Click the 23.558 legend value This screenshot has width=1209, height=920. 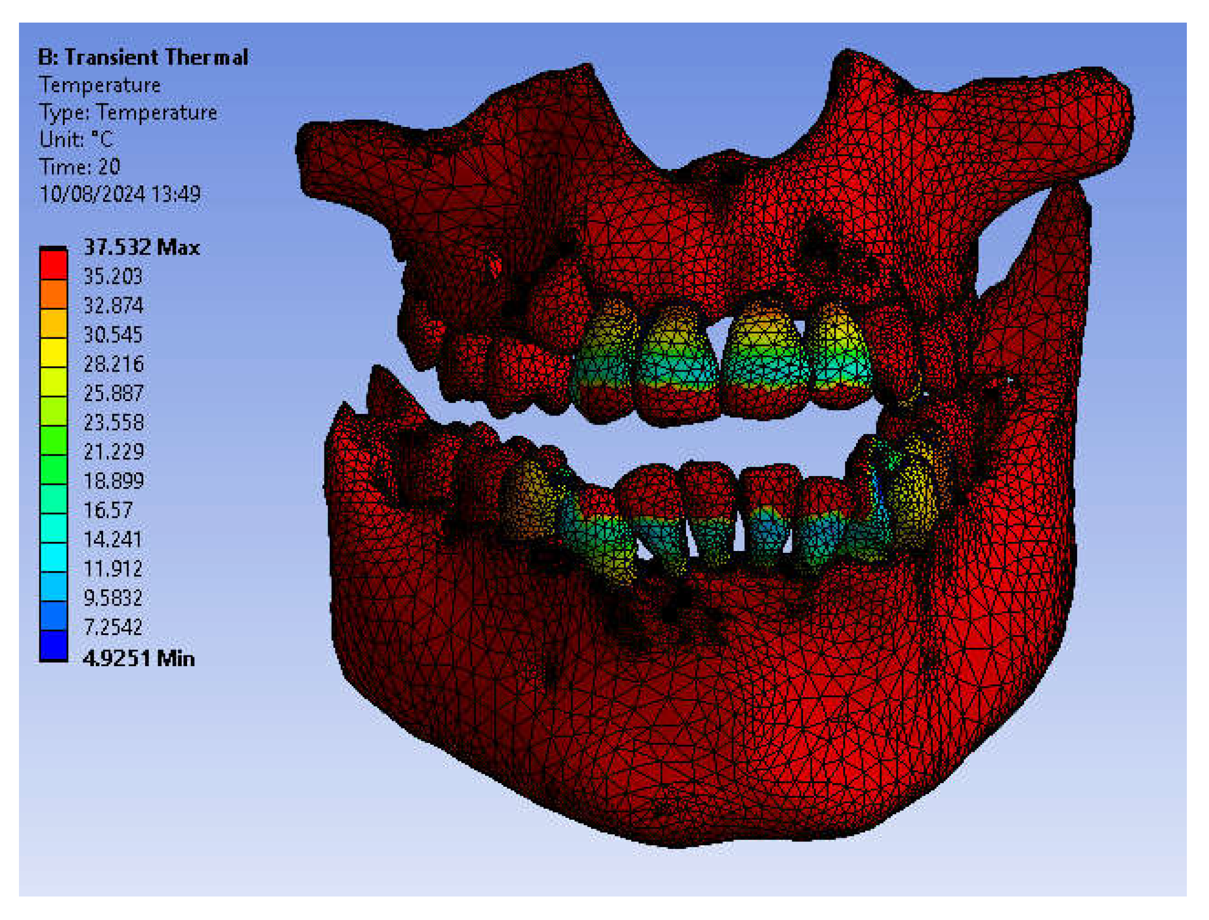tap(113, 422)
